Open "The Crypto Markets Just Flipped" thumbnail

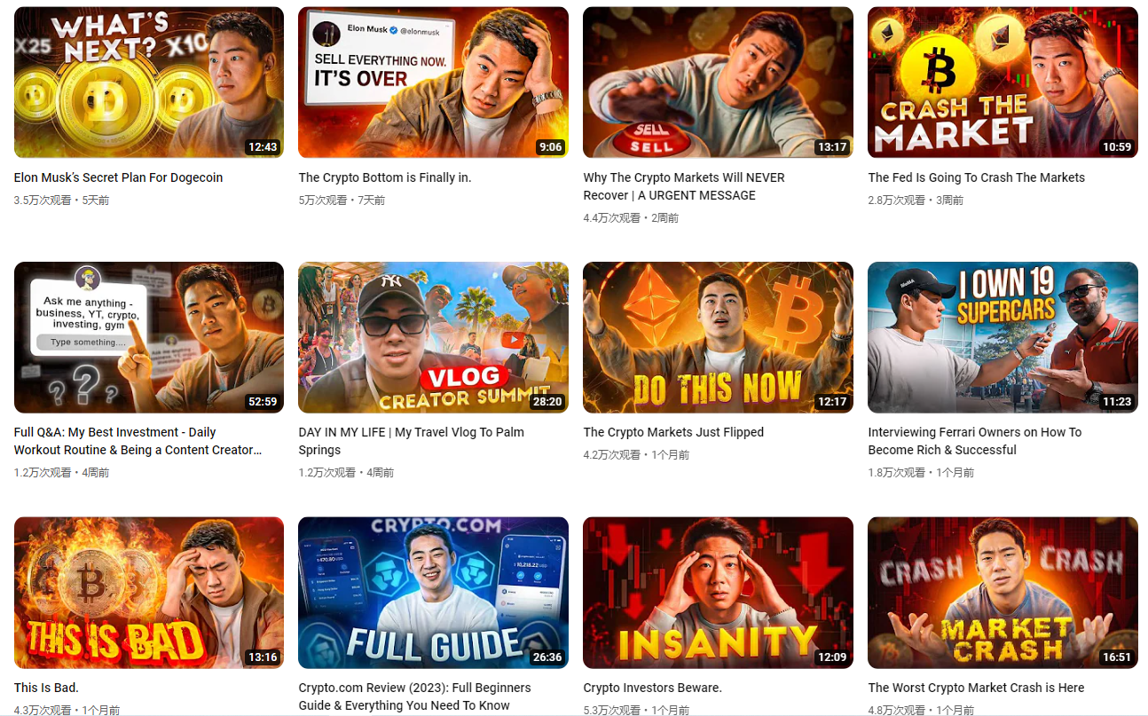718,337
